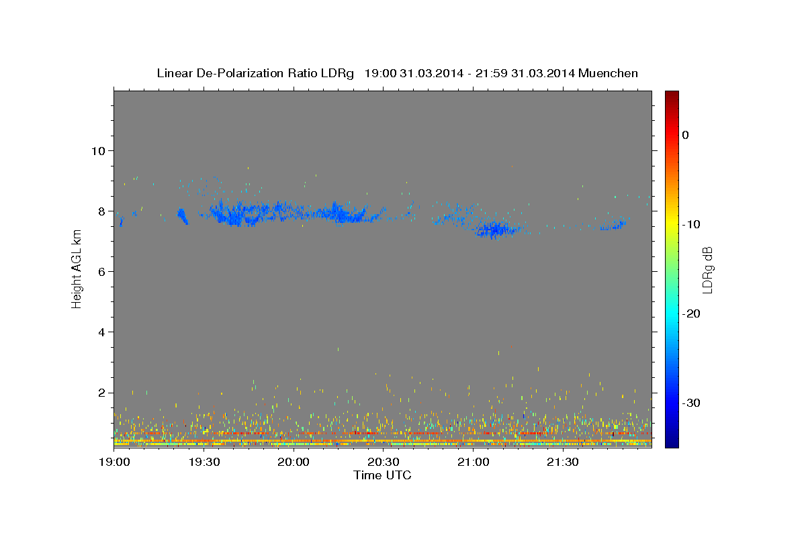Select the 21:30 time tick label
The image size is (806, 537).
[562, 462]
